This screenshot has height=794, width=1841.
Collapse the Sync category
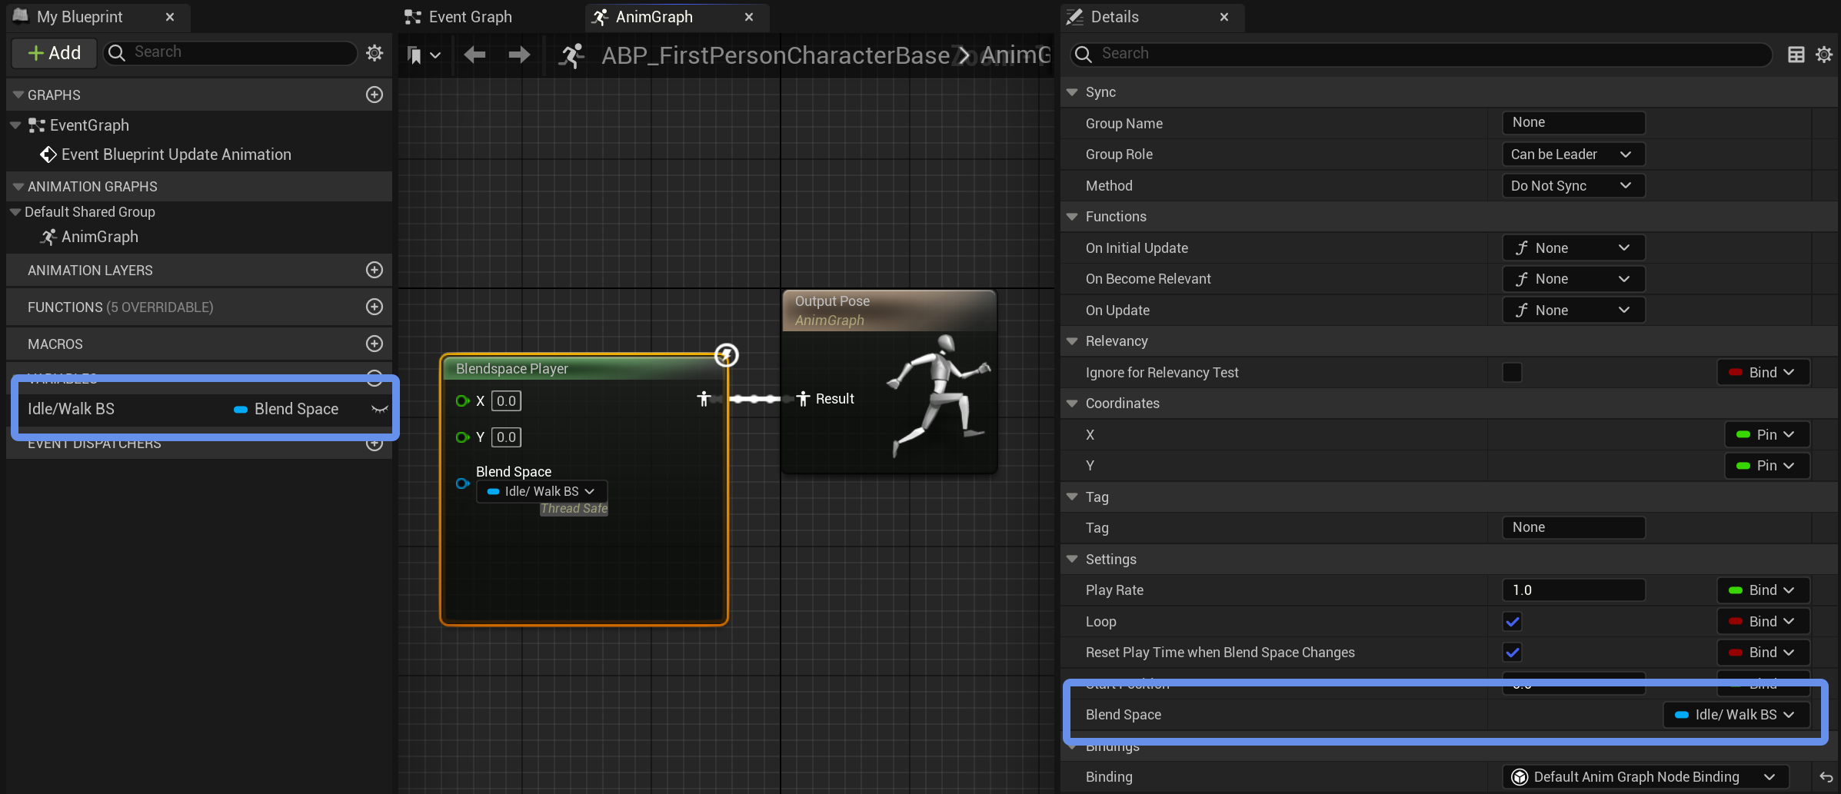1072,91
